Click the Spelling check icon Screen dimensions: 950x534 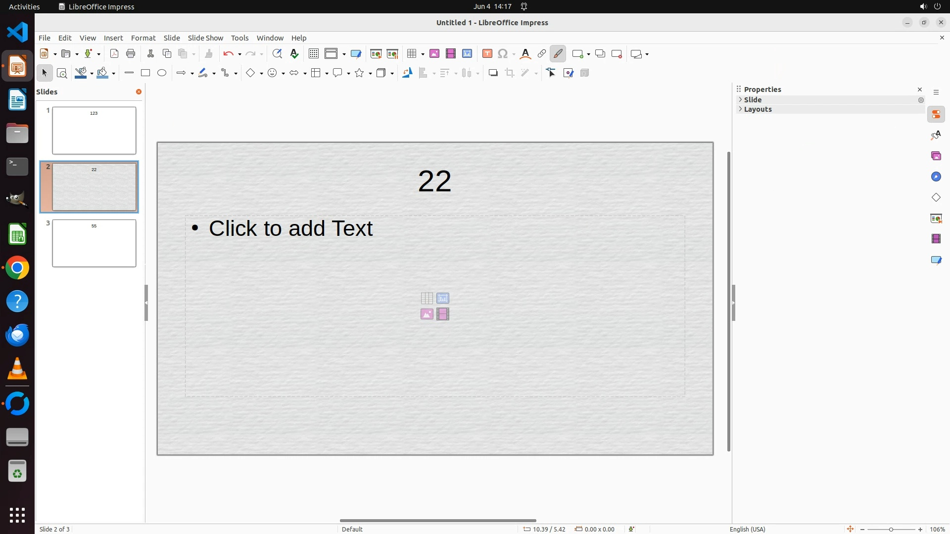pyautogui.click(x=294, y=54)
